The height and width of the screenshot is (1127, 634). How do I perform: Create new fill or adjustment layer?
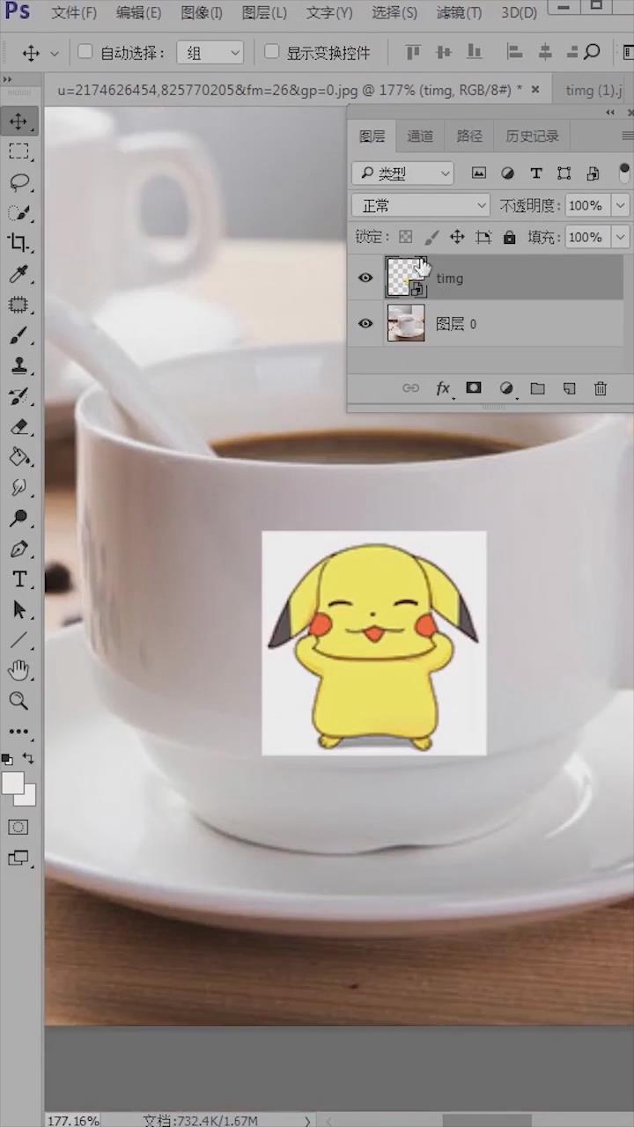(506, 388)
